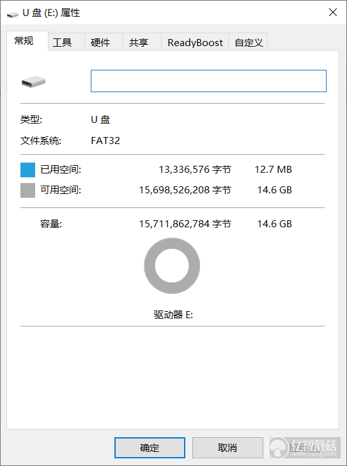
Task: Click the FAT32 file system value
Action: pyautogui.click(x=105, y=140)
